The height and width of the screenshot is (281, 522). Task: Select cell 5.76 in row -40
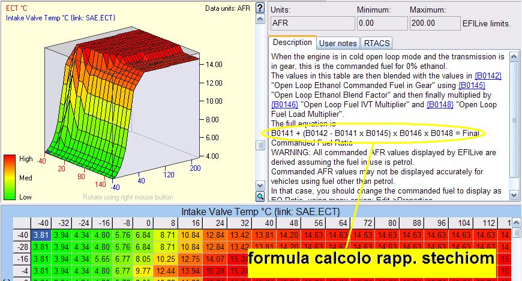click(x=122, y=235)
